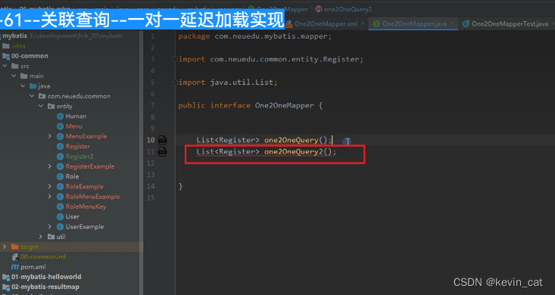Image resolution: width=555 pixels, height=295 pixels.
Task: Collapse the java folder
Action: 23,86
